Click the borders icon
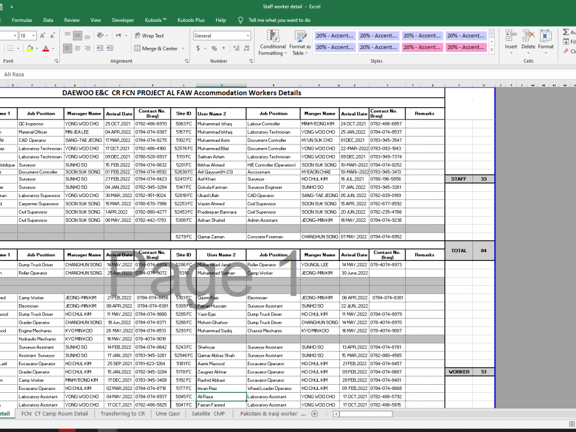576x432 pixels. tap(10, 48)
